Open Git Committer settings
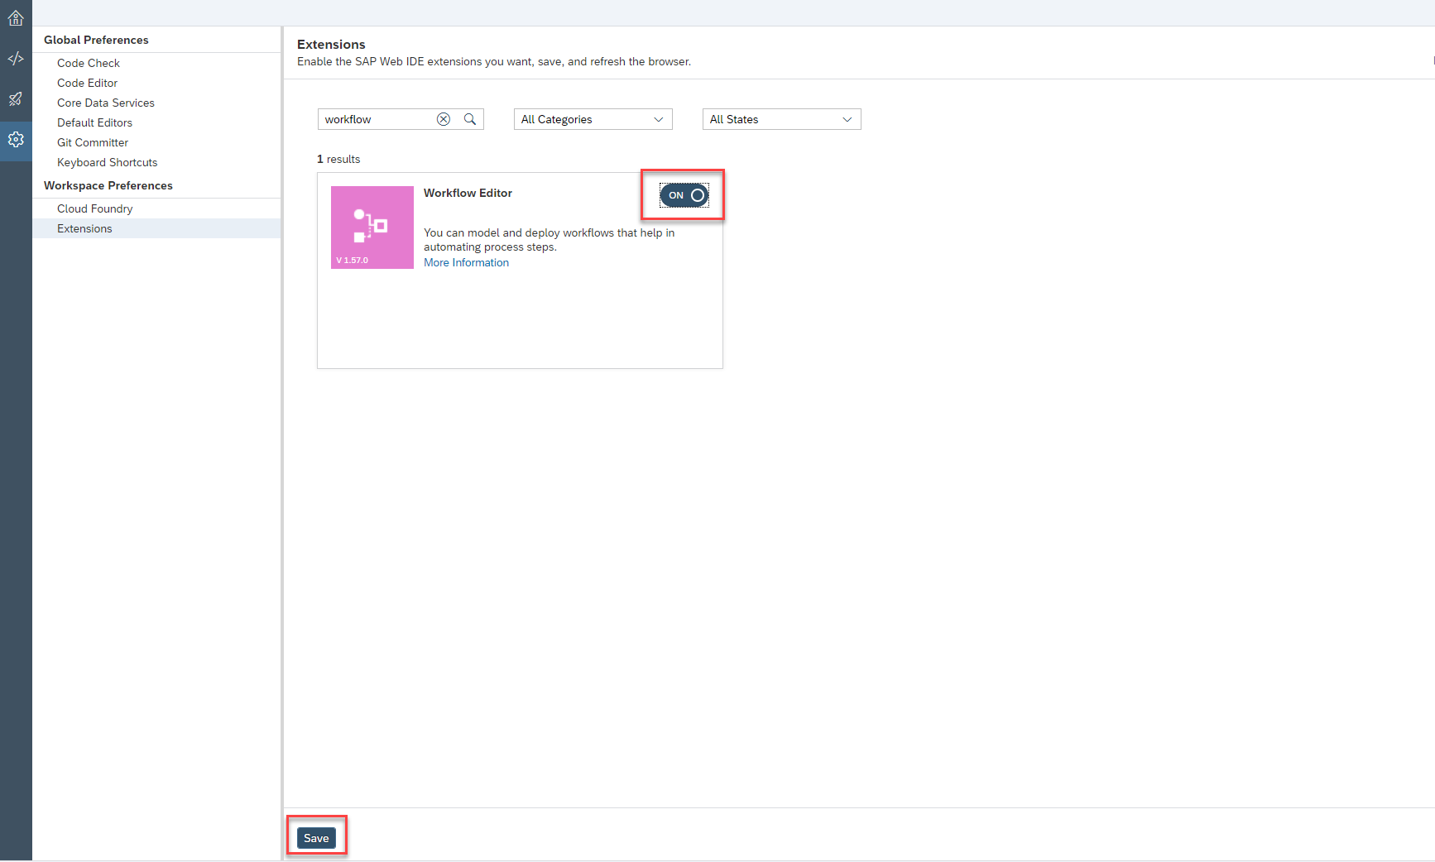The image size is (1435, 862). 92,142
